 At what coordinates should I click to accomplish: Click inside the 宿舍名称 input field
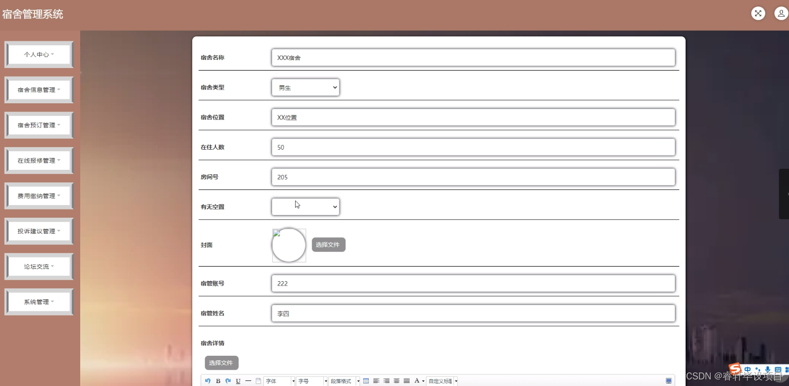click(x=472, y=57)
